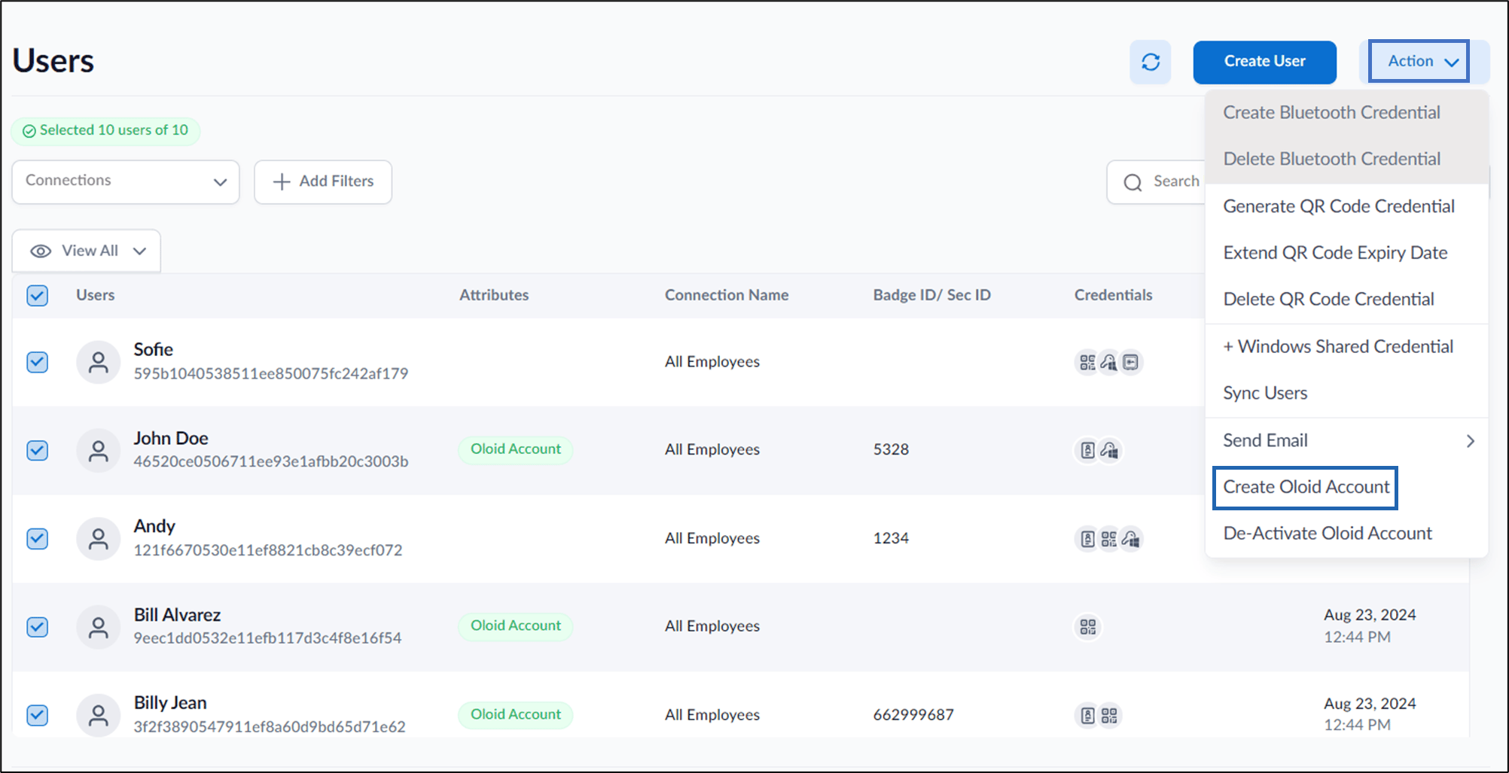Uncheck the checkbox for Billy Jean
Screen dimensions: 1509x773
(x=38, y=715)
